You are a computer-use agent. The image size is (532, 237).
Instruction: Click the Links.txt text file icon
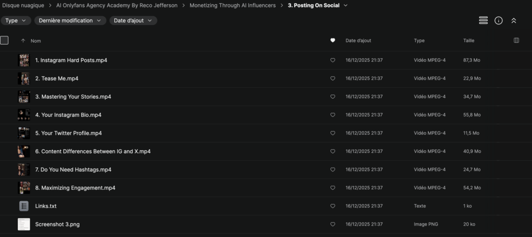coord(24,206)
